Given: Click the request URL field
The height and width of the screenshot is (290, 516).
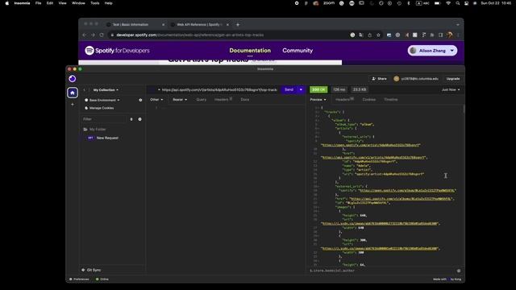Looking at the screenshot, I should [x=219, y=89].
